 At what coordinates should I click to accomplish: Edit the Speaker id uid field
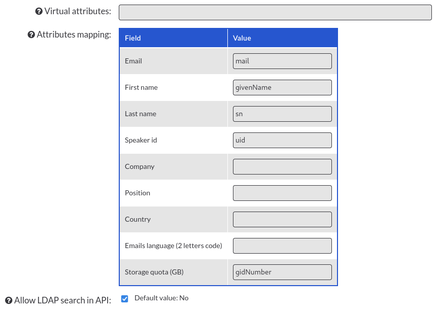pos(282,140)
